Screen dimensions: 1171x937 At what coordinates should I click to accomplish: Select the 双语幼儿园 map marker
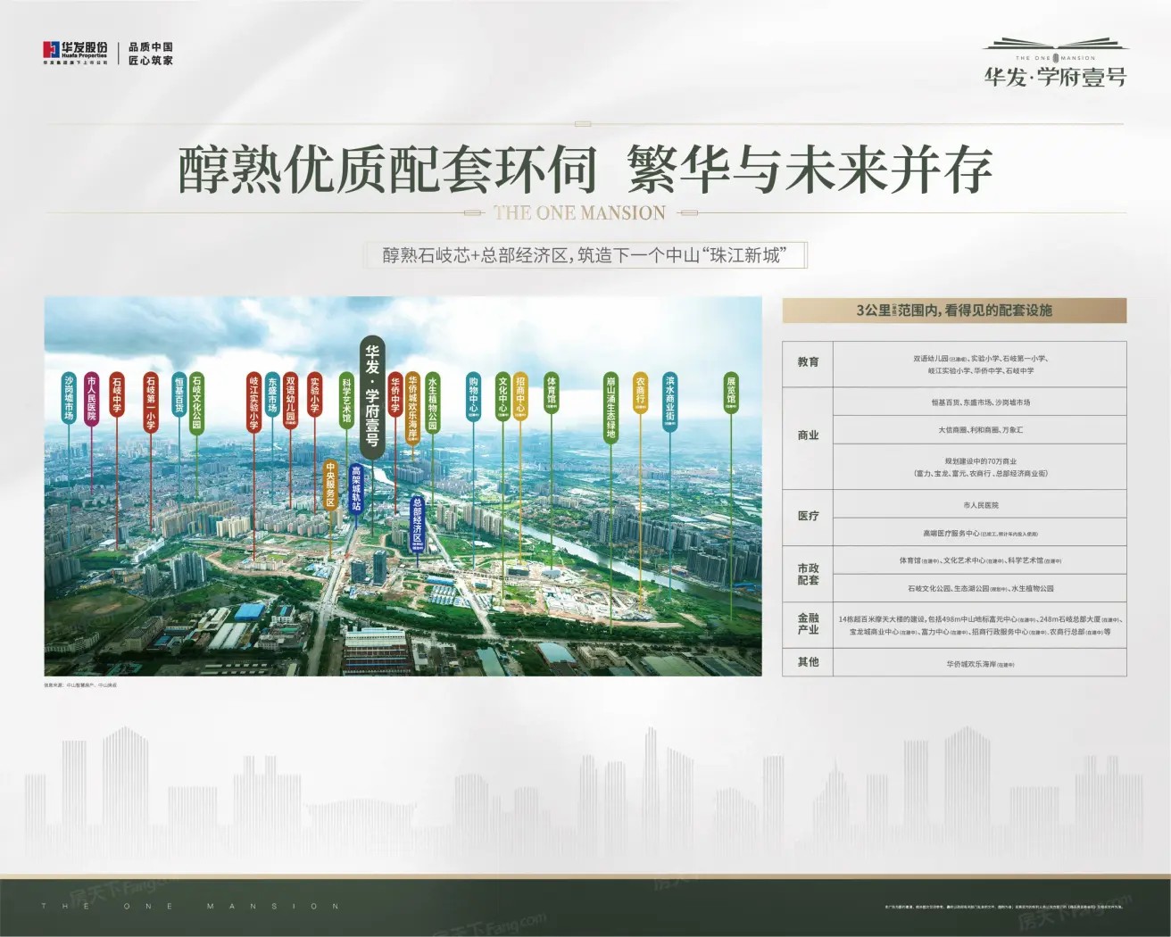(290, 401)
